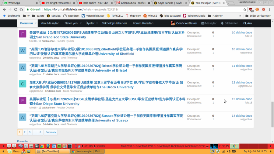
Task: Open San Diego State University thread
Action: [107, 101]
